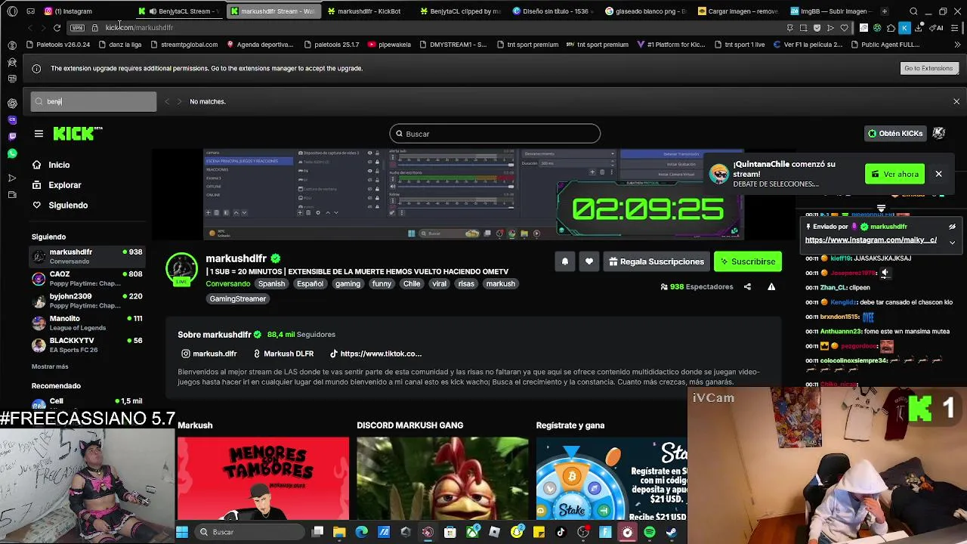Open CAOZ followed channel
Image resolution: width=967 pixels, height=544 pixels.
pyautogui.click(x=87, y=279)
